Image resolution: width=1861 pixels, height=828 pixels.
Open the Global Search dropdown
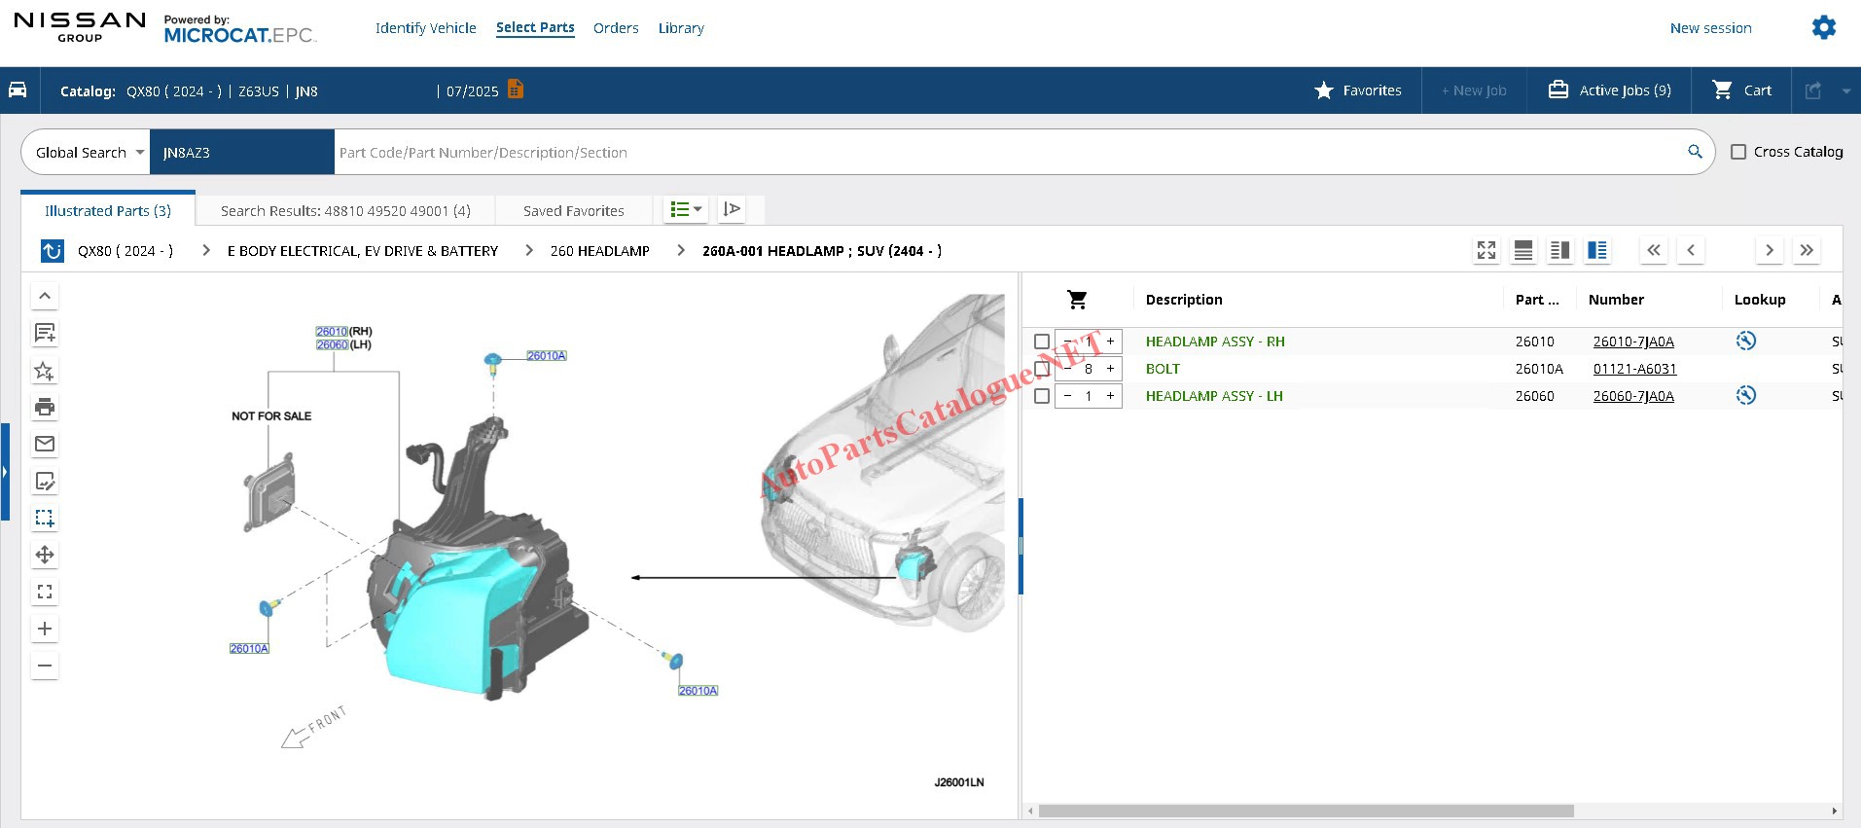tap(88, 153)
